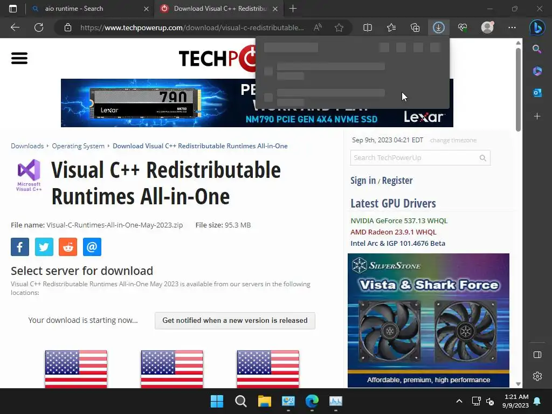Open the tab actions menu icon

(13, 9)
